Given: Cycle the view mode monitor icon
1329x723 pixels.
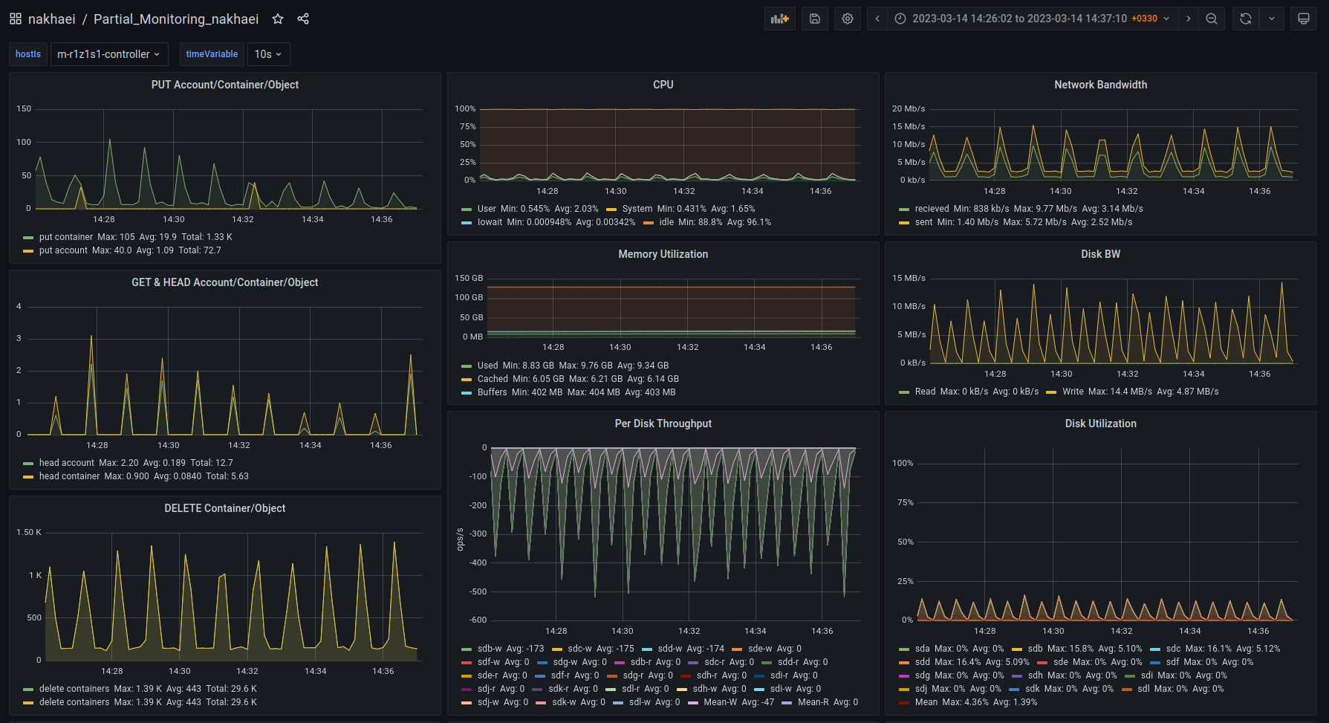Looking at the screenshot, I should tap(1303, 19).
